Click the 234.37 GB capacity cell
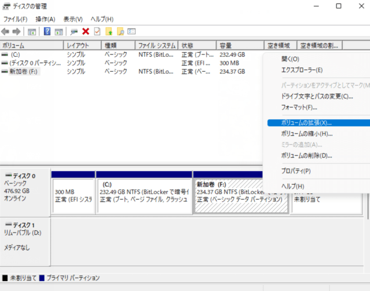Viewport: 370px width, 291px height. (232, 72)
